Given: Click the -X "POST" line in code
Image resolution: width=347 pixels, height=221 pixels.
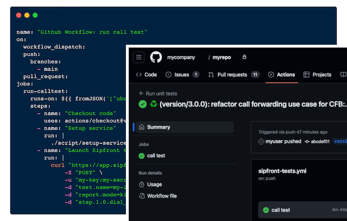Looking at the screenshot, I should pos(83,172).
